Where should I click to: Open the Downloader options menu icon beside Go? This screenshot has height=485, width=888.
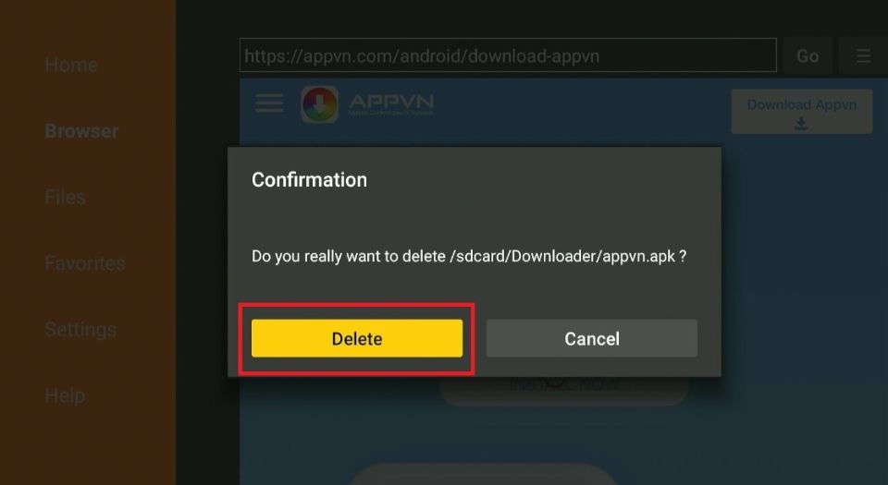pos(863,55)
